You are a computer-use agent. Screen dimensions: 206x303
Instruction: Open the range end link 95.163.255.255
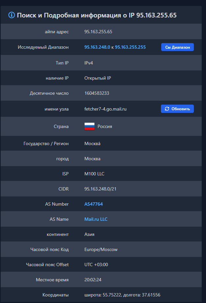(130, 47)
